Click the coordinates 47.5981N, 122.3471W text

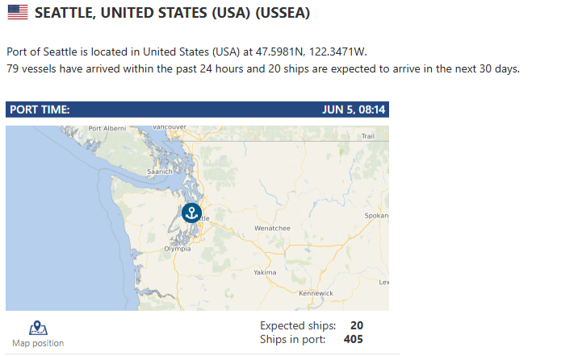tap(311, 52)
